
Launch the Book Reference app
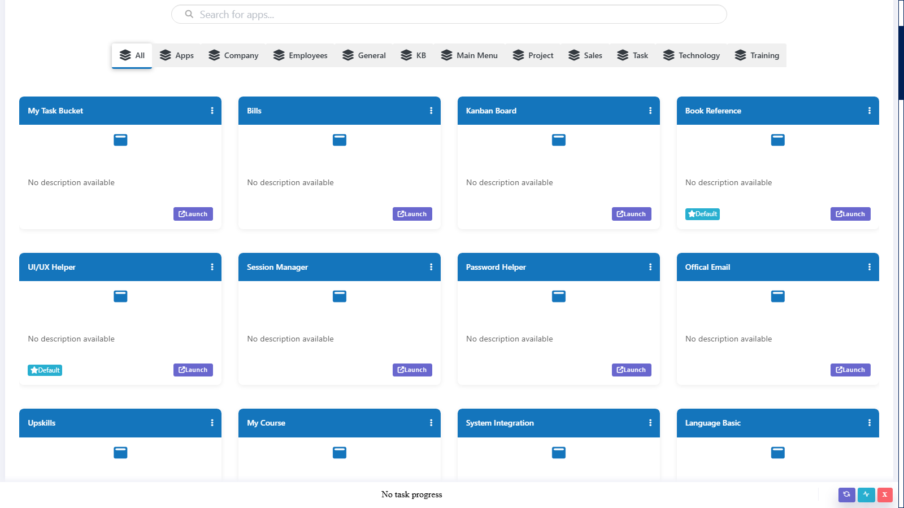coord(850,214)
